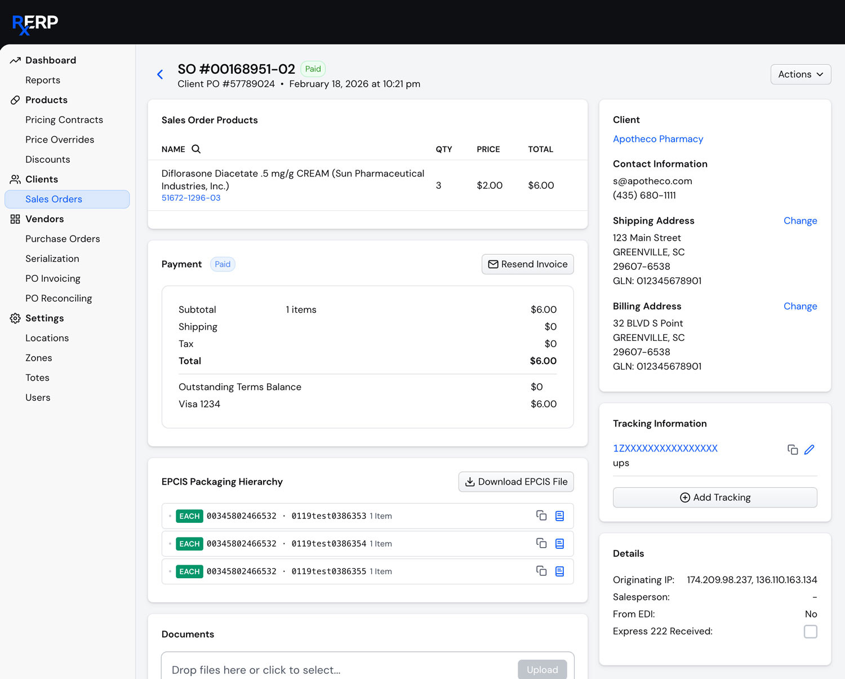
Task: Click Change for Shipping Address
Action: (x=800, y=221)
